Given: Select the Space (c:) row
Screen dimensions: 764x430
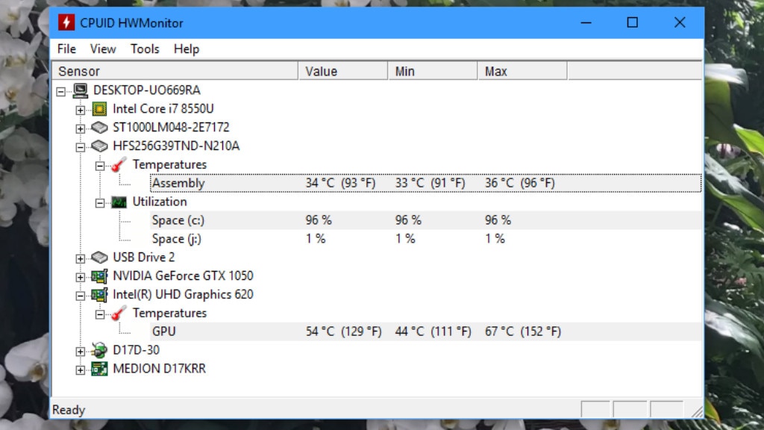Looking at the screenshot, I should click(426, 220).
